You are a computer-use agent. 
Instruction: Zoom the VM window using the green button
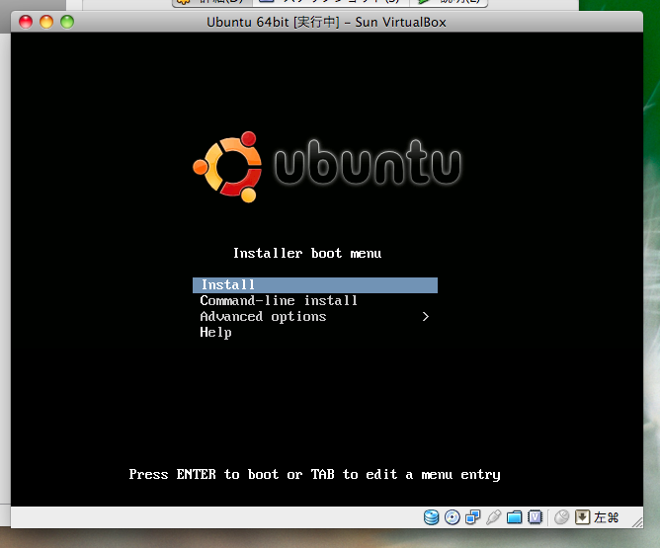[x=67, y=22]
